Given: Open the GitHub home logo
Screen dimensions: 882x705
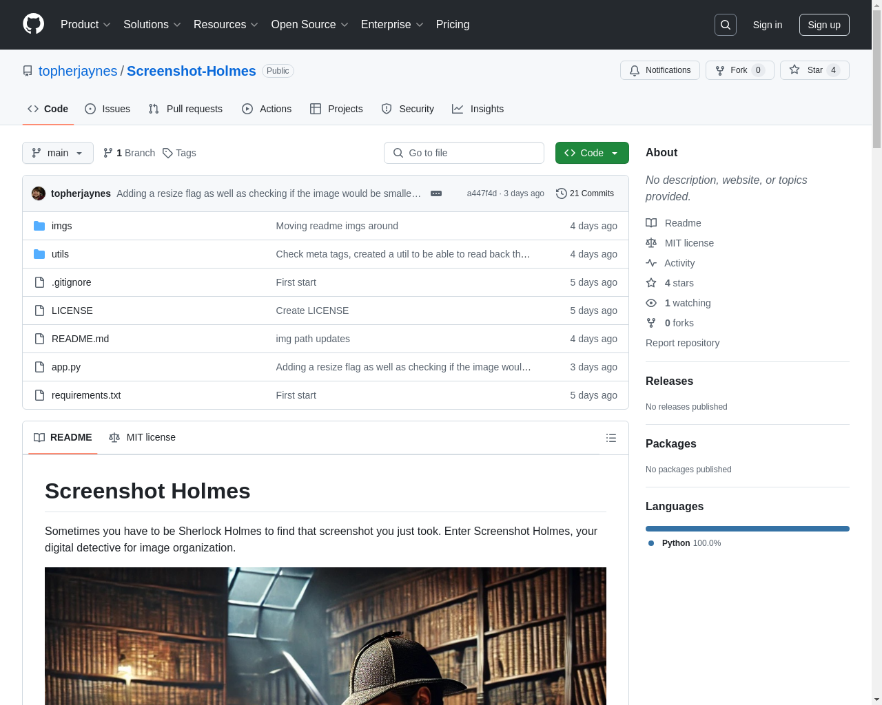Looking at the screenshot, I should click(x=33, y=24).
